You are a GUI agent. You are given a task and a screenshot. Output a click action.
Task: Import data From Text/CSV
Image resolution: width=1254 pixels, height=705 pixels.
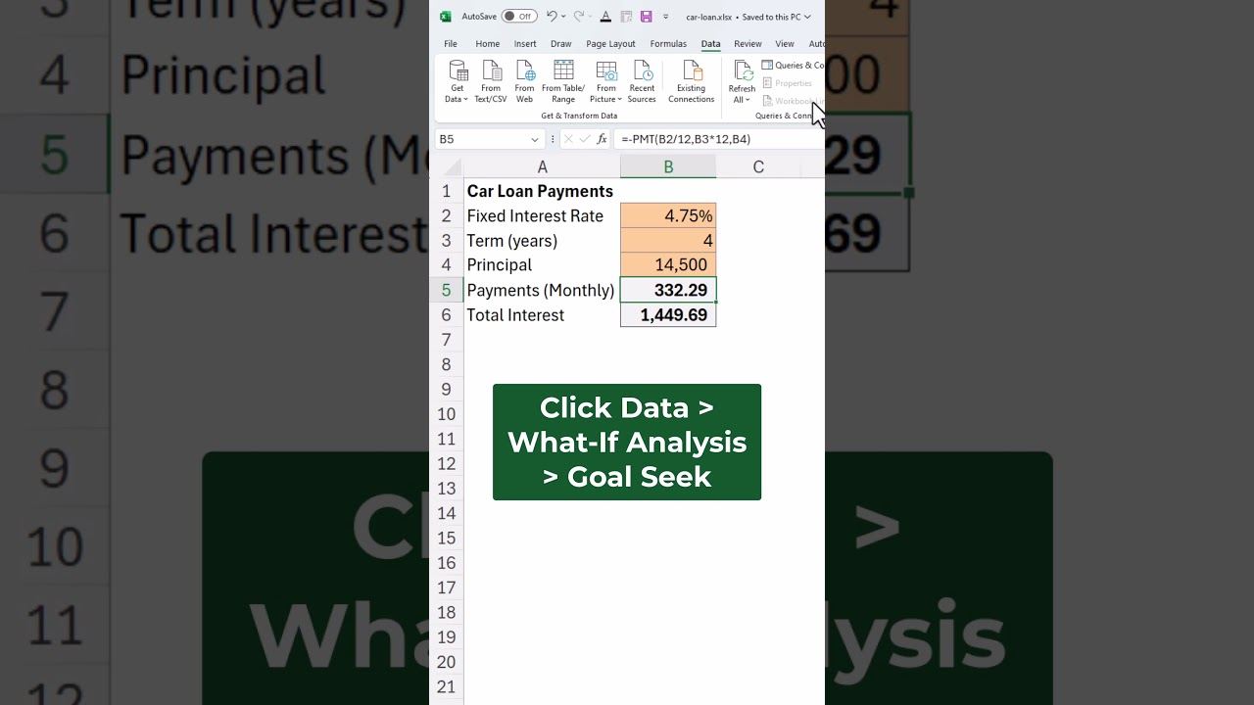tap(491, 81)
